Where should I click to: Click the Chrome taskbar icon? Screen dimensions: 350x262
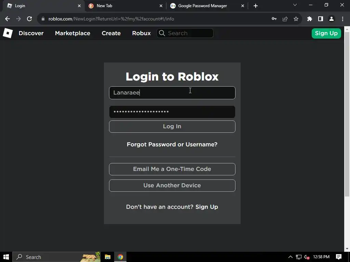(120, 257)
